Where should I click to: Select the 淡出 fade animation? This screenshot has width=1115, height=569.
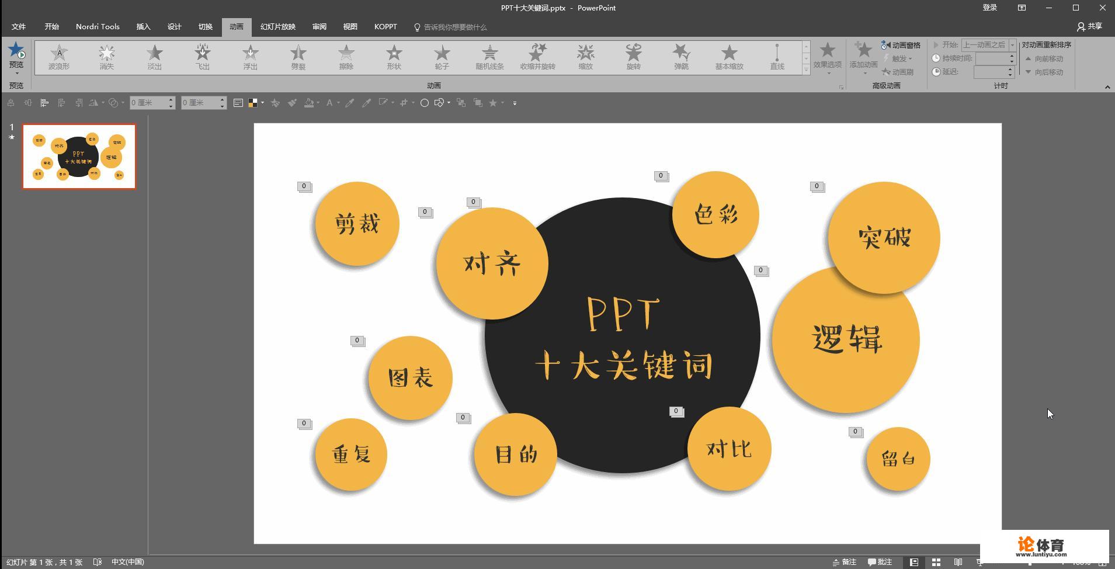(155, 57)
